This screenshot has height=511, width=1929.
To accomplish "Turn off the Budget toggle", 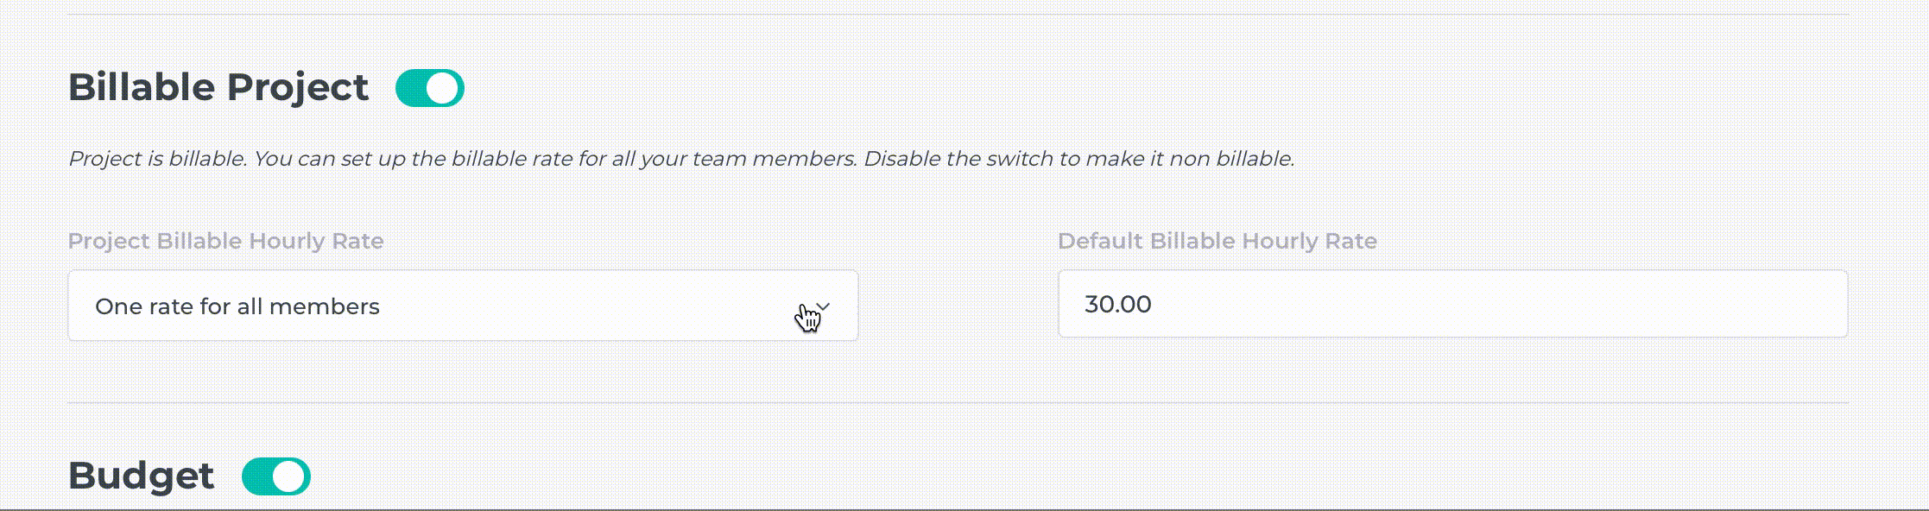I will click(x=275, y=476).
